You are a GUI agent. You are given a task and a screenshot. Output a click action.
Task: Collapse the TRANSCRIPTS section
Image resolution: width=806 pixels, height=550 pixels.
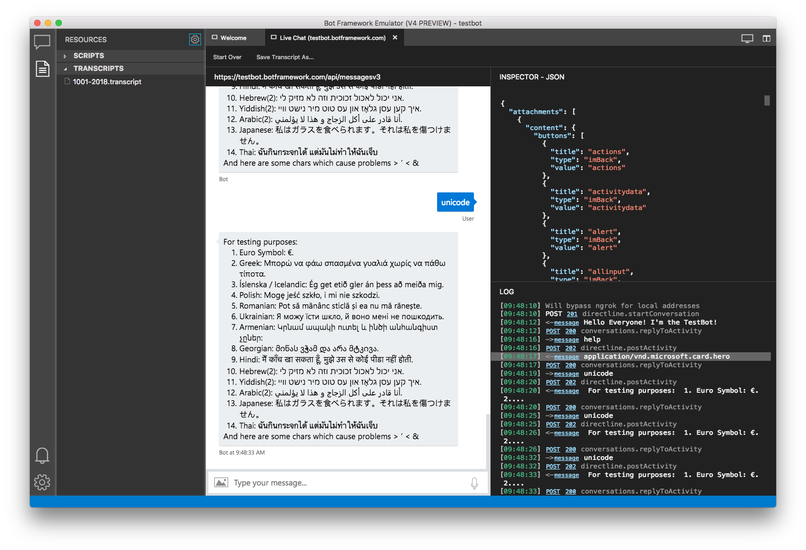pyautogui.click(x=98, y=68)
